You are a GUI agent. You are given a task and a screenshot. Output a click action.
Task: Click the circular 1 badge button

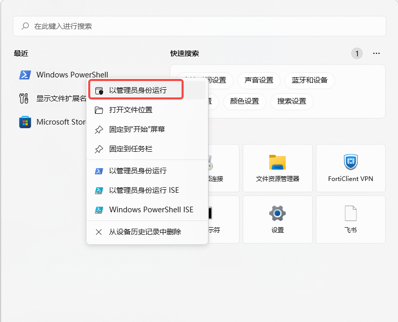pos(357,53)
